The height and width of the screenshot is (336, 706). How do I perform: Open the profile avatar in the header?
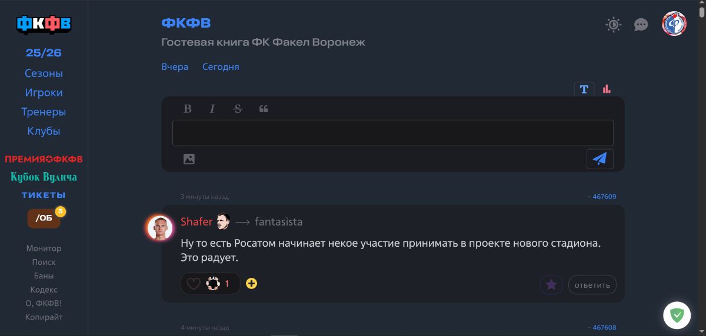[674, 24]
